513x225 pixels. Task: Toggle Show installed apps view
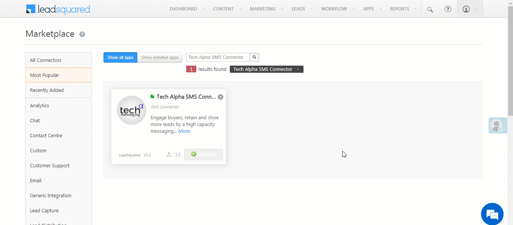coord(160,57)
